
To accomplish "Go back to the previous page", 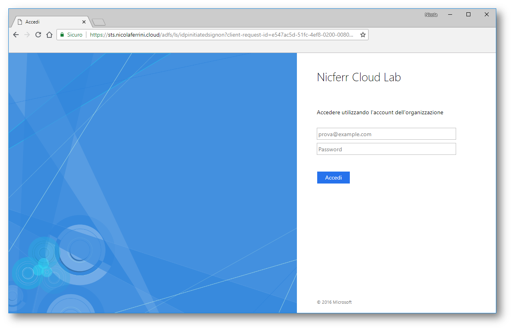I will (16, 35).
